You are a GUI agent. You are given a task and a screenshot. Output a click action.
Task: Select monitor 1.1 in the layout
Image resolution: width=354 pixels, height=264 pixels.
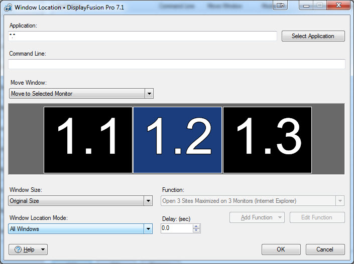coord(88,140)
